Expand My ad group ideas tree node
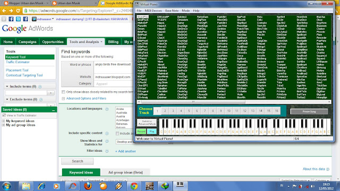The height and width of the screenshot is (191, 340). click(x=4, y=125)
